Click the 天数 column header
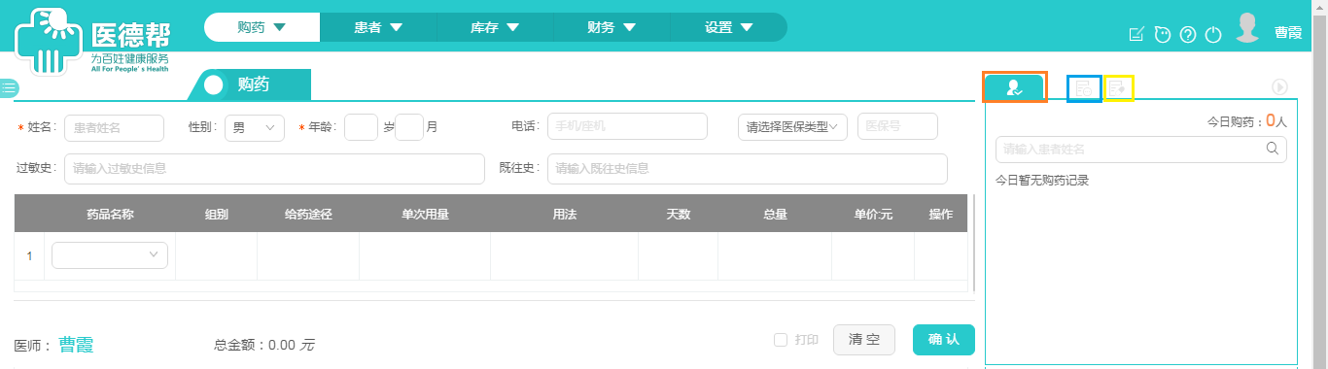Screen dimensions: 1328x369 679,214
